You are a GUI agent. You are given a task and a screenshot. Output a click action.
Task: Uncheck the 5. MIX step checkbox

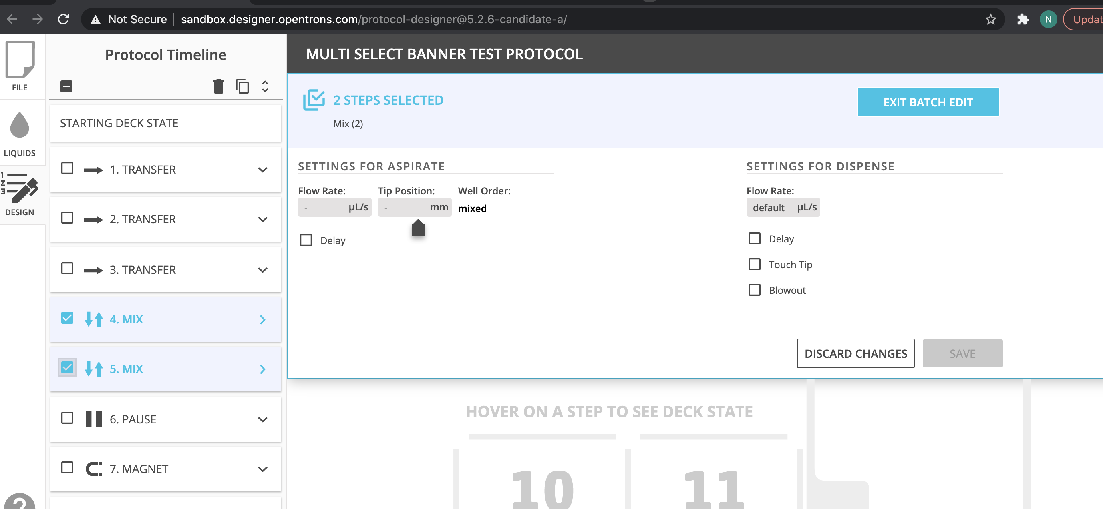67,367
